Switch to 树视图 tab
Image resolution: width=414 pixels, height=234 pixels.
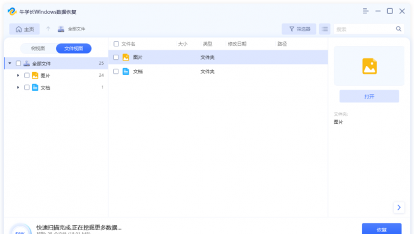point(38,48)
